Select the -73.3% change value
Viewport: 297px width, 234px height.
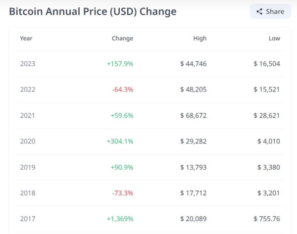click(122, 193)
